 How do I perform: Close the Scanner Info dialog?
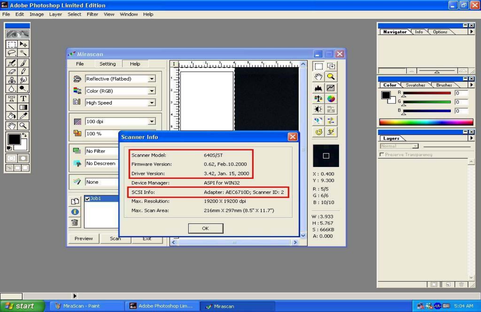click(x=292, y=137)
